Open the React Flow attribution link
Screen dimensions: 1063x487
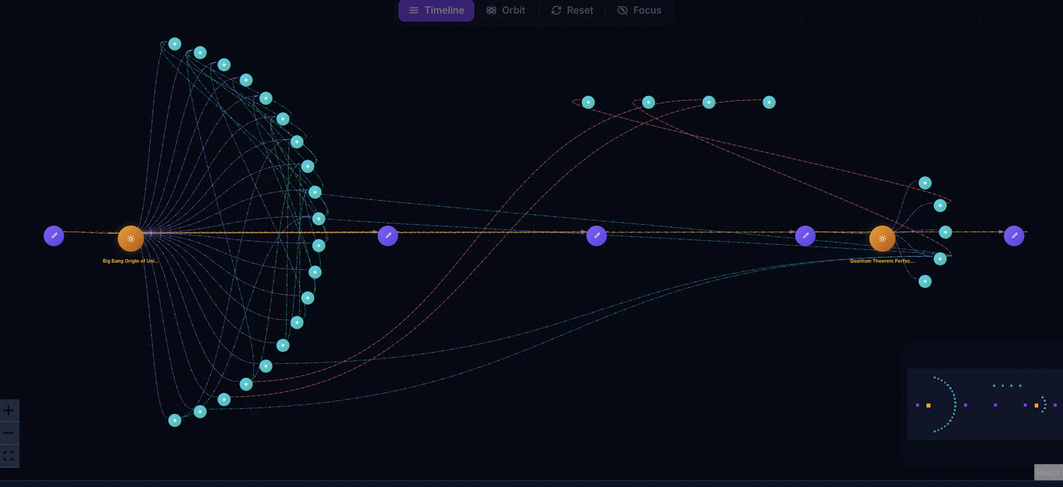coord(1048,472)
